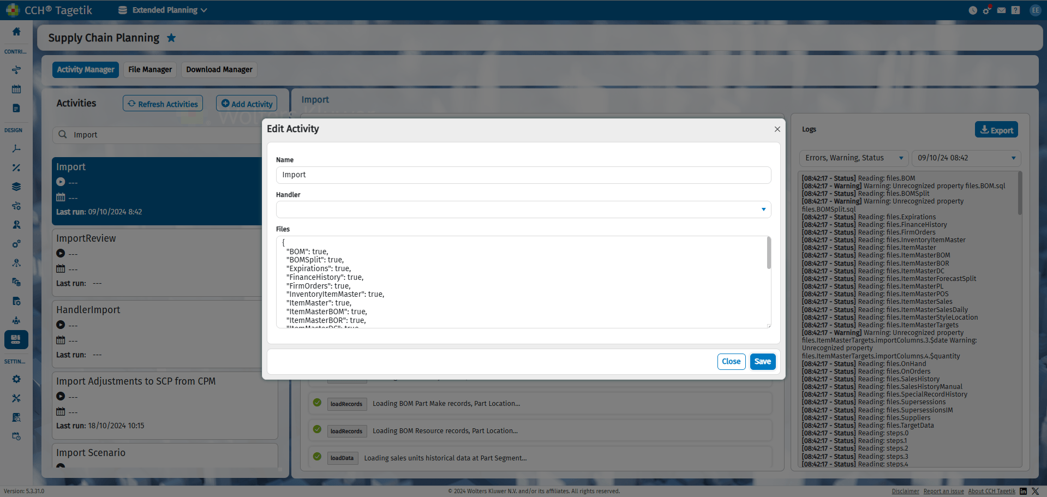Switch to the Download Manager tab
Viewport: 1047px width, 497px height.
[x=219, y=70]
